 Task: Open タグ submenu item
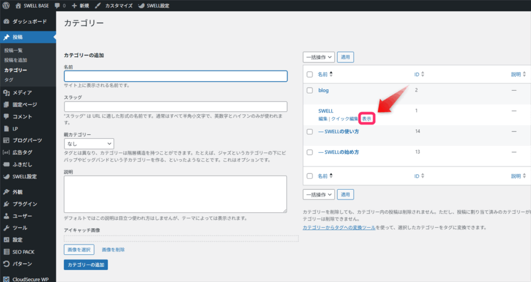(x=9, y=80)
